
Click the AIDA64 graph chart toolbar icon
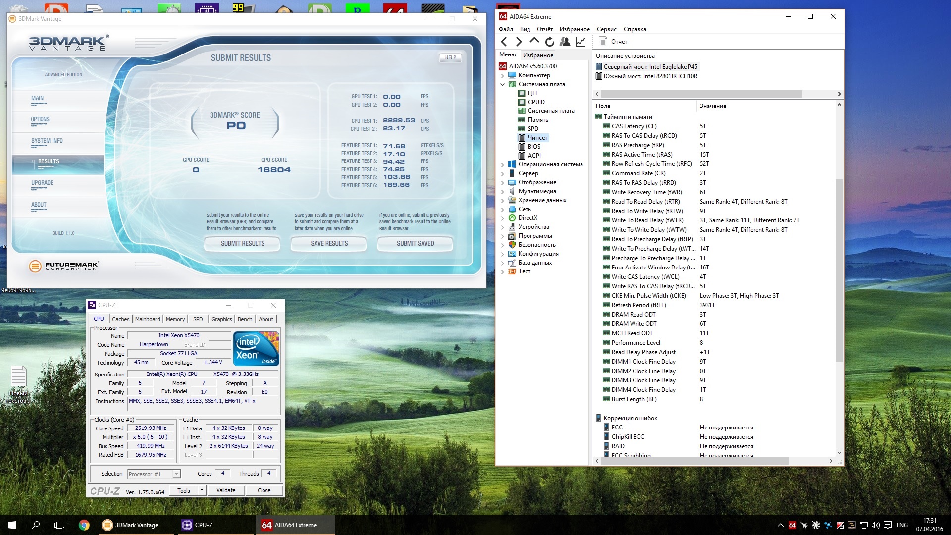pos(581,42)
